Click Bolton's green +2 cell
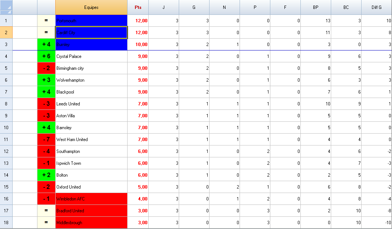 click(46, 175)
